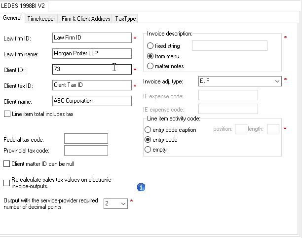Click the Law firm ID field
This screenshot has width=302, height=238.
point(92,38)
